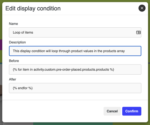Click the dark green strip below the dialog

73,124
